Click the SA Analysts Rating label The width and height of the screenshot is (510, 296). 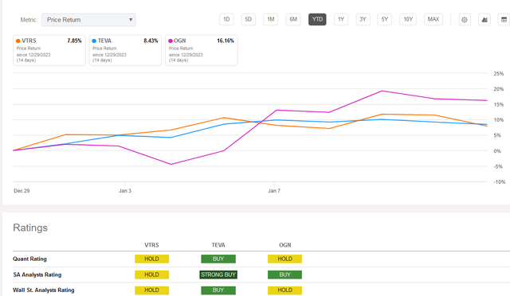[37, 275]
